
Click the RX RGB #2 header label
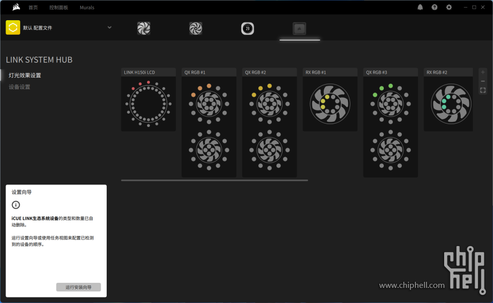pyautogui.click(x=437, y=73)
